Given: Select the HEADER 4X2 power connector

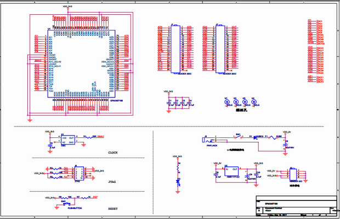Looking at the screenshot, I should 293,174.
